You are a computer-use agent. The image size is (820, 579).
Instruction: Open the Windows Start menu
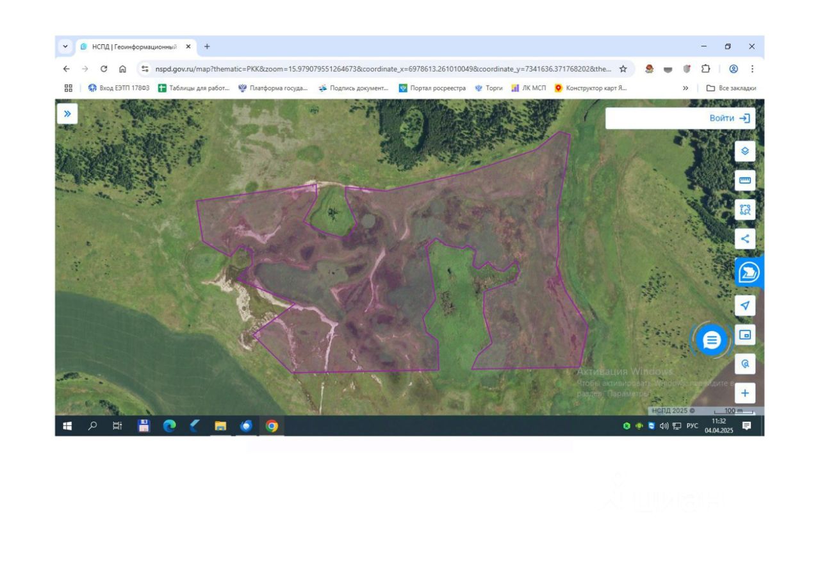67,425
